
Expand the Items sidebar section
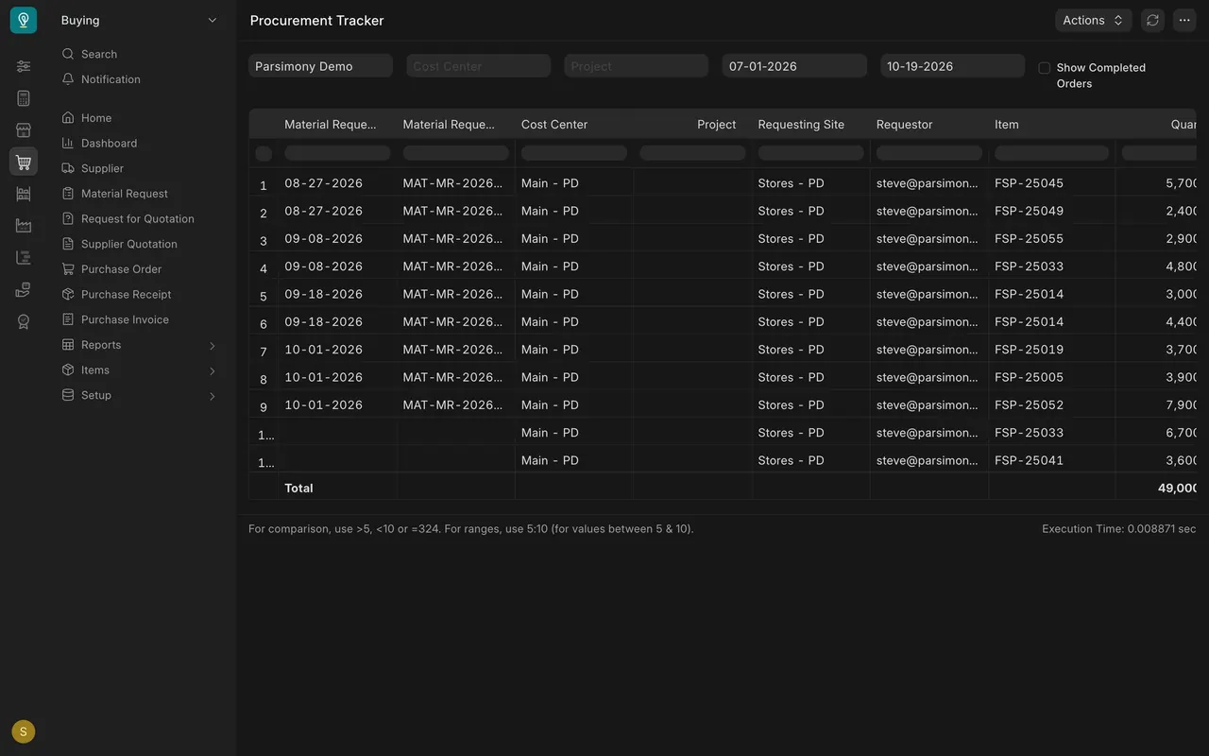(139, 370)
